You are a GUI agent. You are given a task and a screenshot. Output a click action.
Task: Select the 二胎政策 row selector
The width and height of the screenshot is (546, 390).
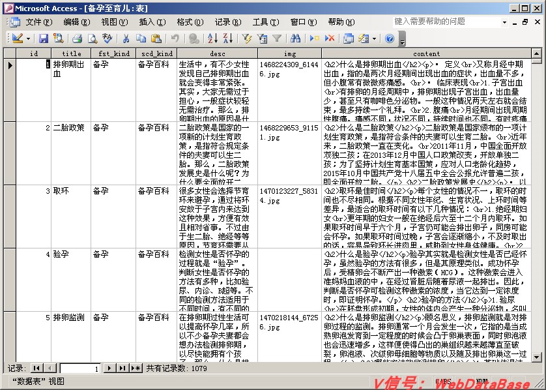click(10, 153)
